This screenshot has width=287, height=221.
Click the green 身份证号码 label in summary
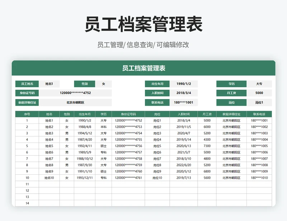click(27, 93)
